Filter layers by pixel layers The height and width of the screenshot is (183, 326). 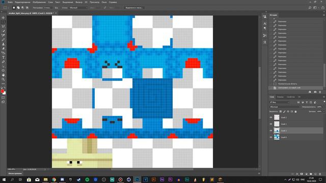tap(298, 102)
